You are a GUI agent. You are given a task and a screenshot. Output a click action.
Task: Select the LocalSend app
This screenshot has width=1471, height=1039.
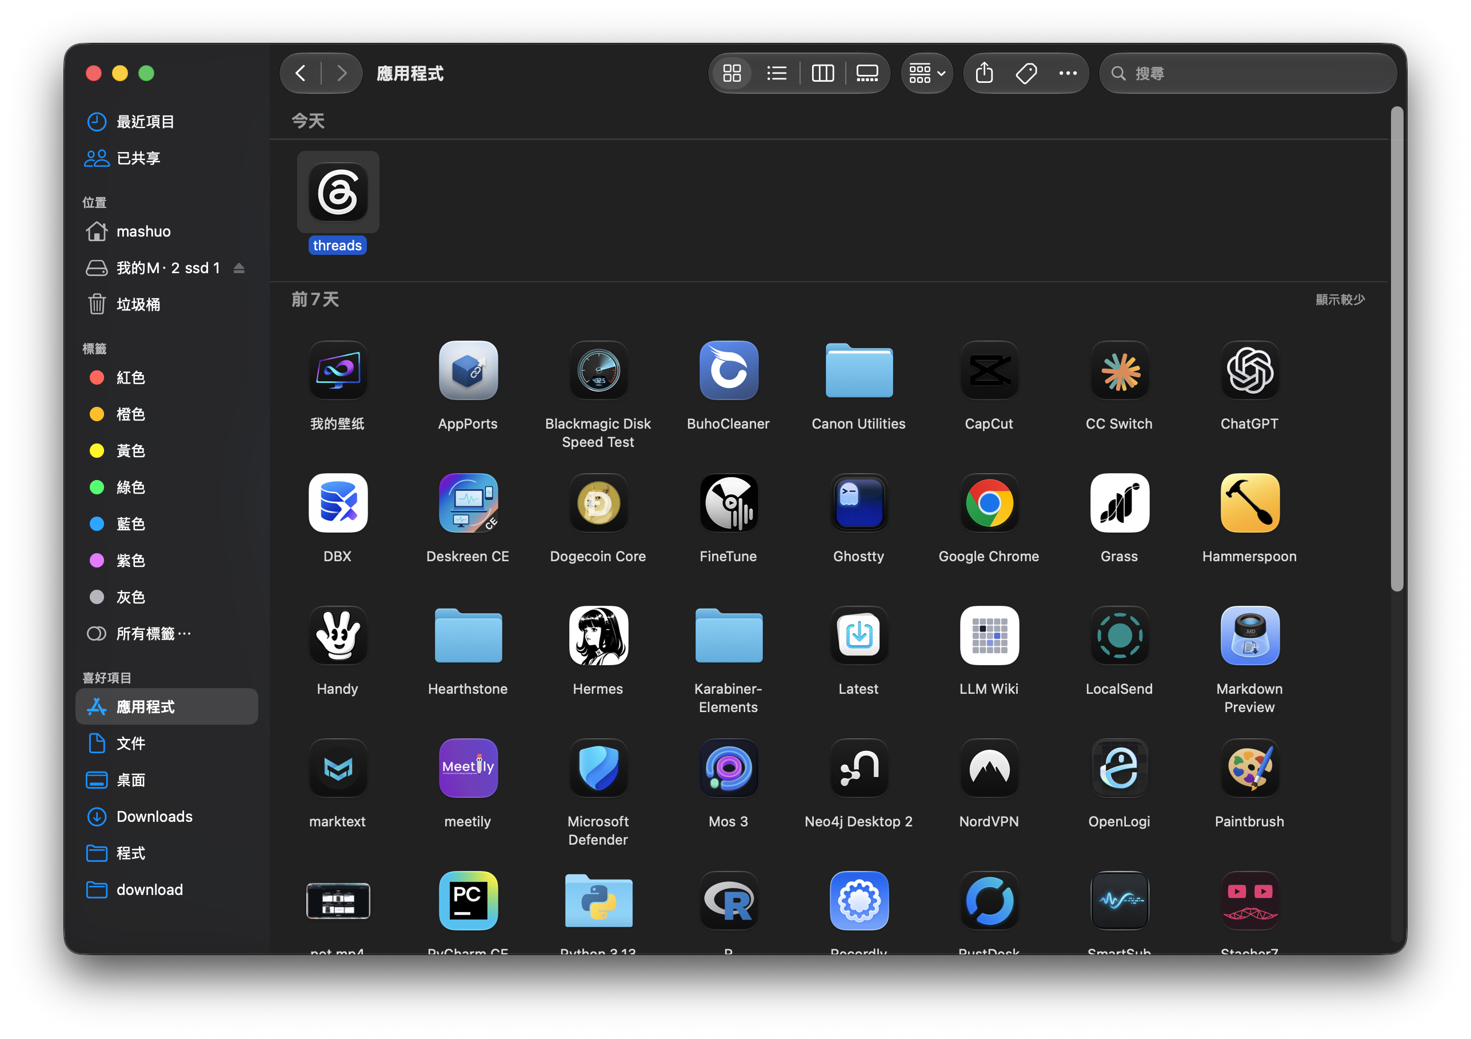[x=1120, y=636]
